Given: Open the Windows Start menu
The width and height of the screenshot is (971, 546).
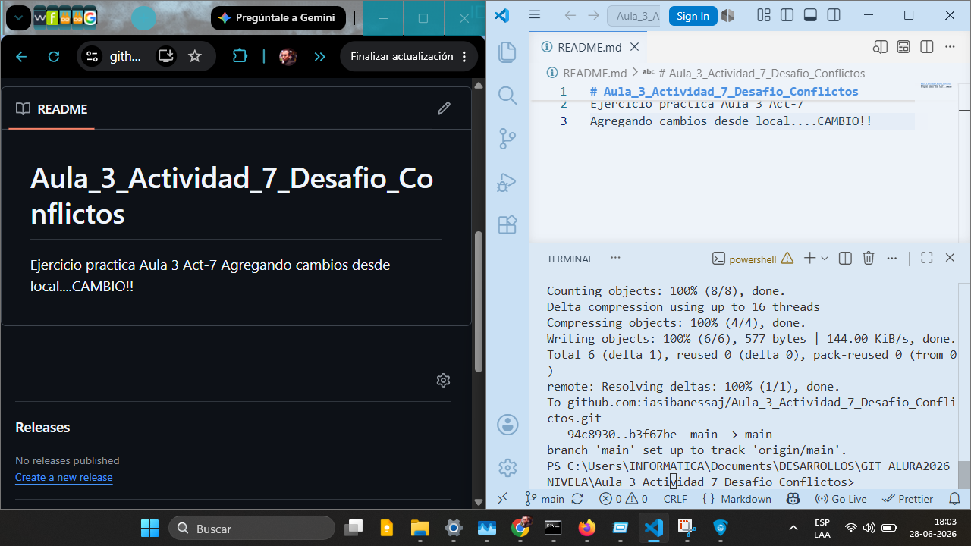Looking at the screenshot, I should pyautogui.click(x=150, y=528).
